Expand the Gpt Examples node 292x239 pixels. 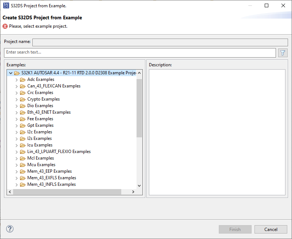pyautogui.click(x=16, y=125)
